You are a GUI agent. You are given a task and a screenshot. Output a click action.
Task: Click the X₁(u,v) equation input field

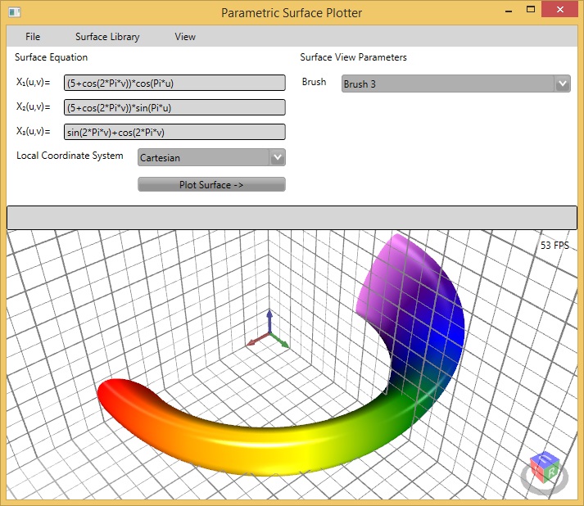174,83
